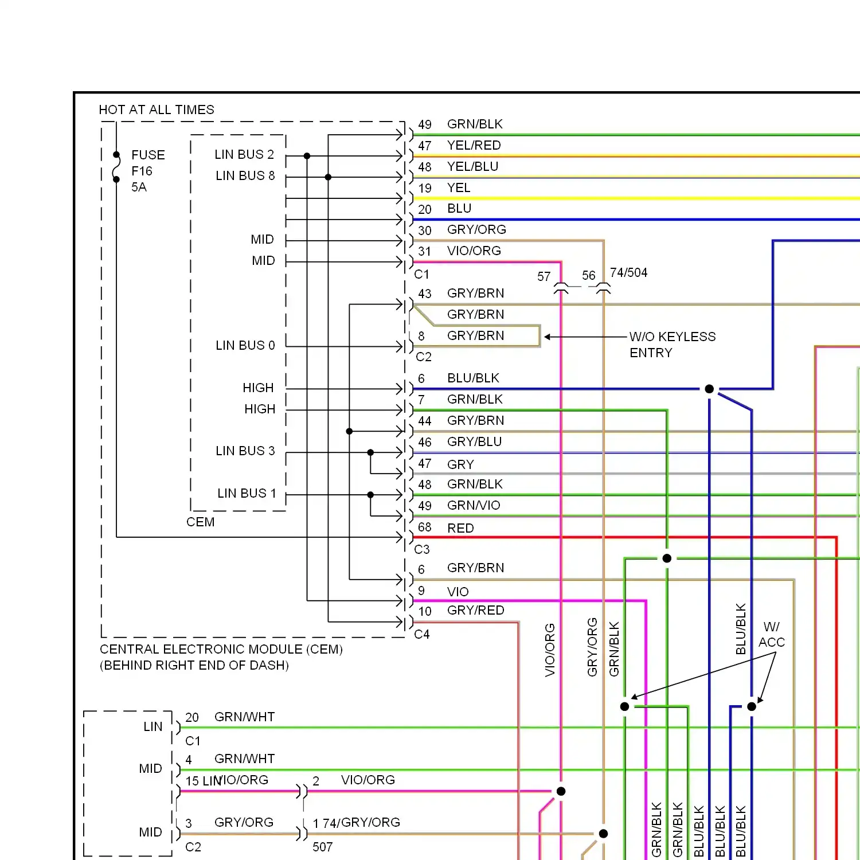Select pin 43 "GRY/BRN" wire label
The height and width of the screenshot is (860, 860).
pos(476,293)
